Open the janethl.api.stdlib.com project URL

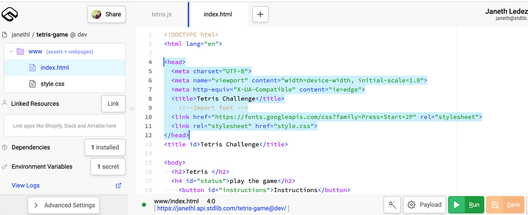(222, 208)
